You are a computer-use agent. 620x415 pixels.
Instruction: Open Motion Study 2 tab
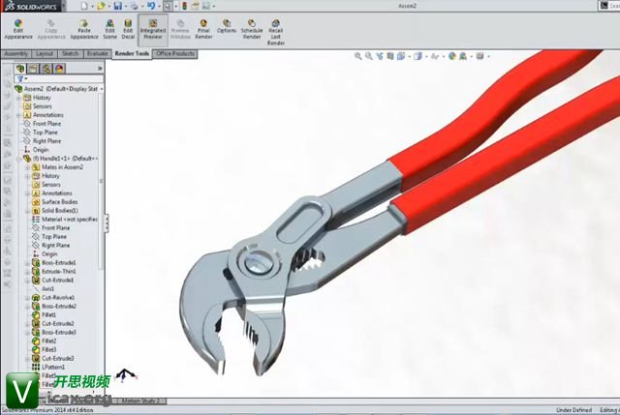coord(140,400)
